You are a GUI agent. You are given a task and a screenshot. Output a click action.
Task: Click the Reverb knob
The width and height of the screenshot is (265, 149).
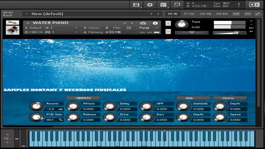[36, 106]
